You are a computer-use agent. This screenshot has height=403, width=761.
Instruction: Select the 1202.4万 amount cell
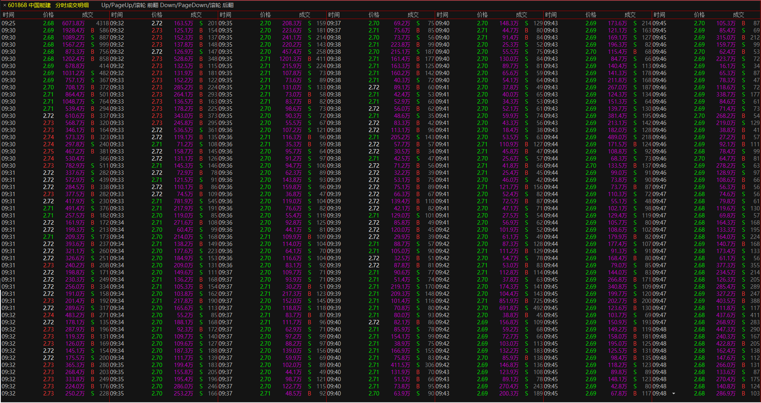[x=73, y=59]
